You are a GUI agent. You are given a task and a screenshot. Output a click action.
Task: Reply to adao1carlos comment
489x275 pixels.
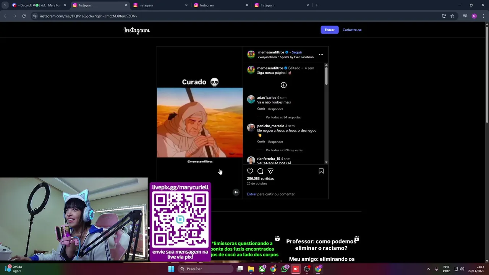(275, 109)
